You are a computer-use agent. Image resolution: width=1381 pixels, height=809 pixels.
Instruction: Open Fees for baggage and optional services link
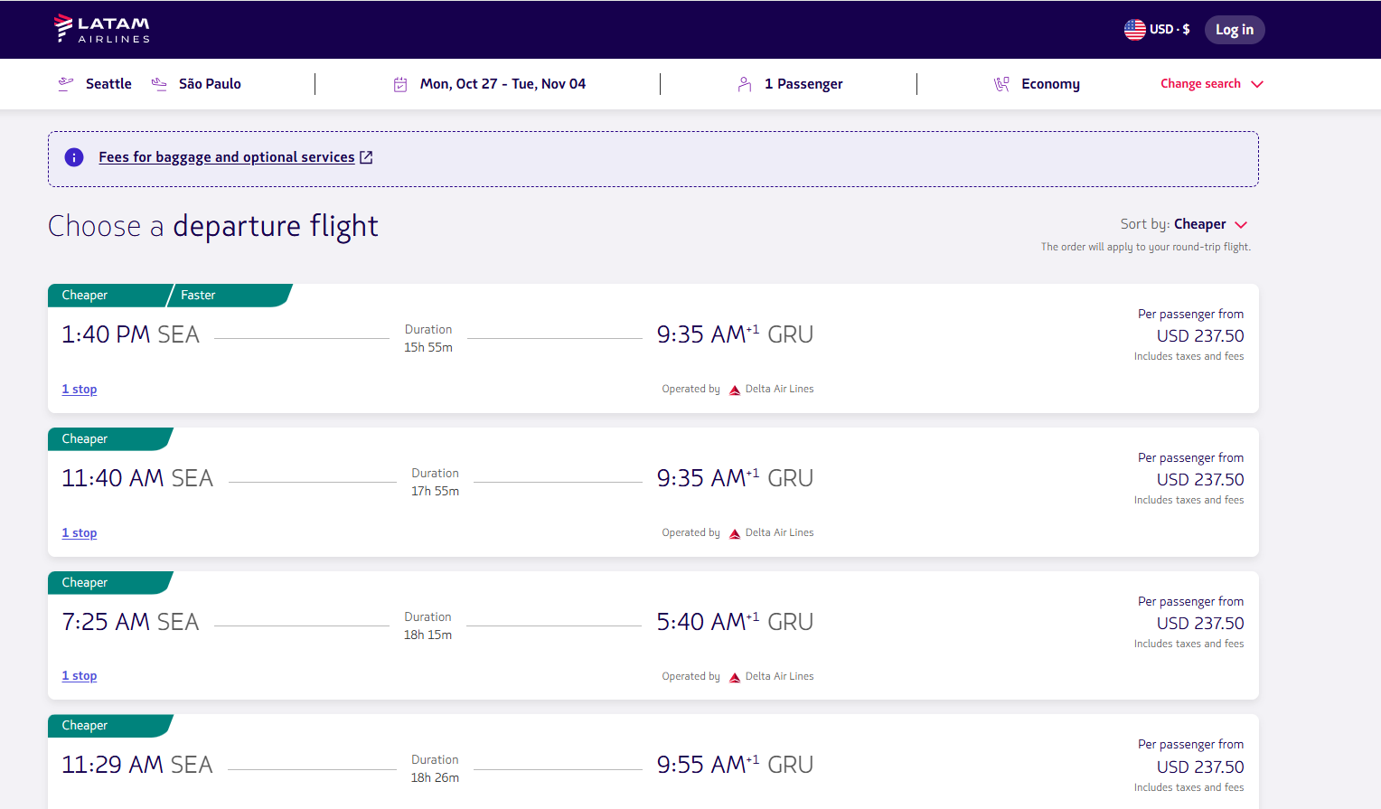point(226,157)
